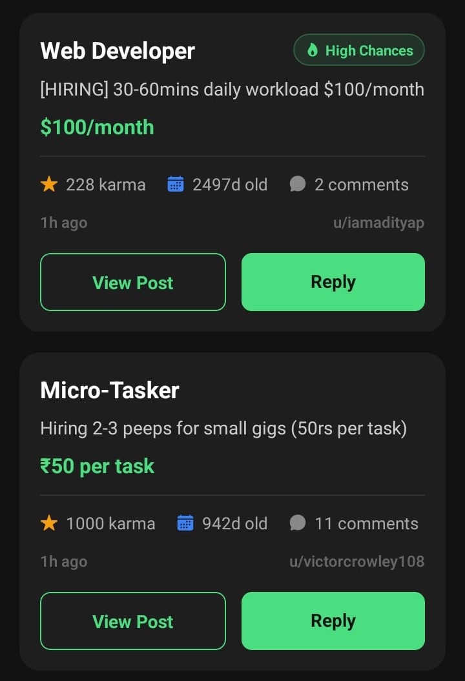Screen dimensions: 465x681
Task: Click the calendar icon showing 942d old
Action: [x=186, y=523]
